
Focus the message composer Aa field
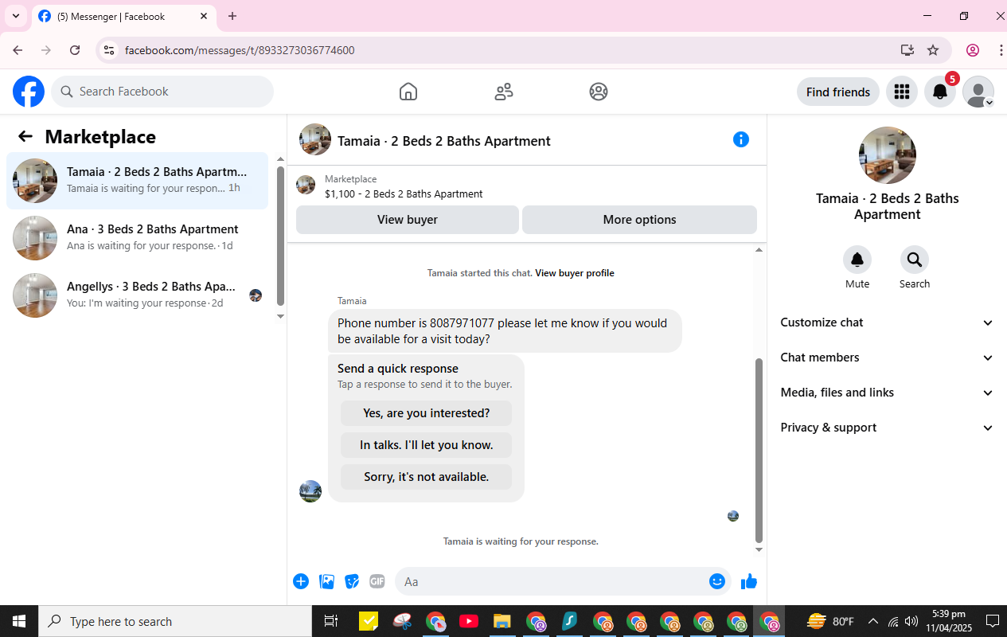[x=553, y=581]
